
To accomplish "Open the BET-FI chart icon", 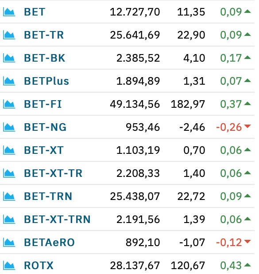I will point(9,104).
